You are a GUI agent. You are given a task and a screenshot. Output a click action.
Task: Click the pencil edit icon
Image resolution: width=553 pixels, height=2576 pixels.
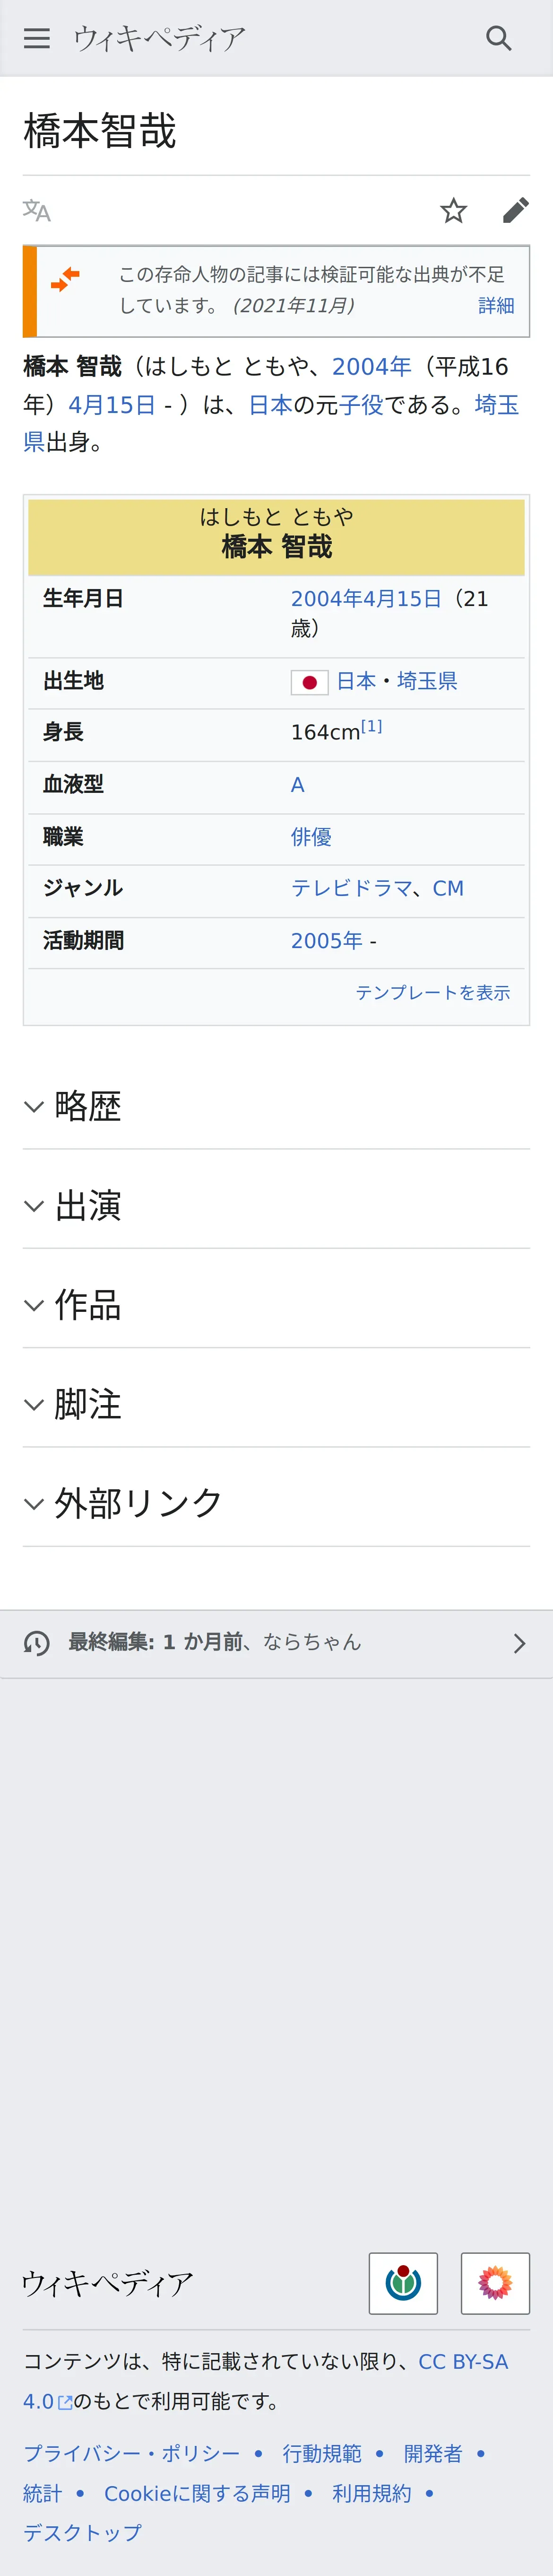(515, 210)
